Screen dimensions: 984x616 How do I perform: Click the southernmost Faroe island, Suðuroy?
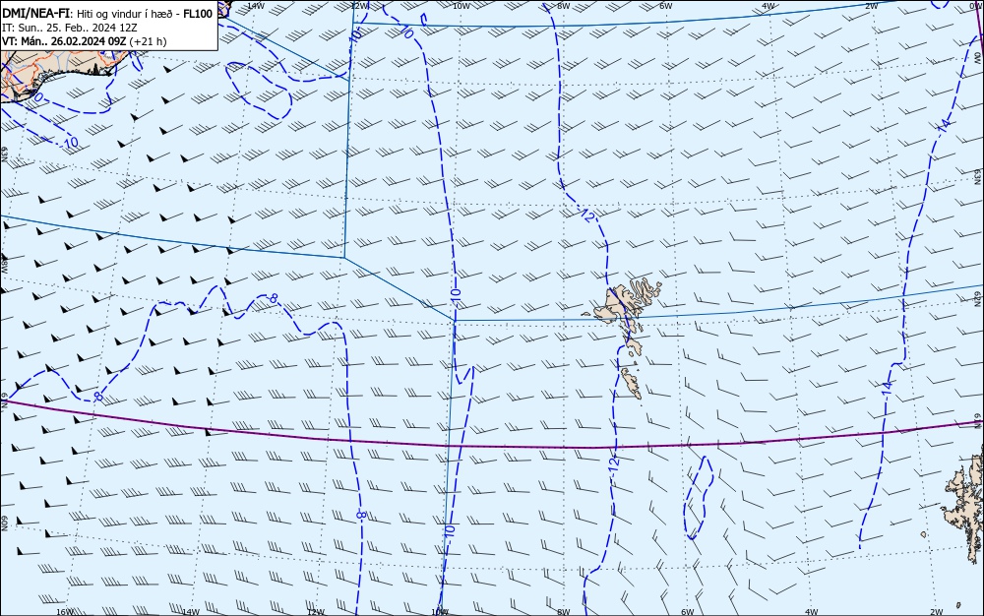tap(632, 384)
